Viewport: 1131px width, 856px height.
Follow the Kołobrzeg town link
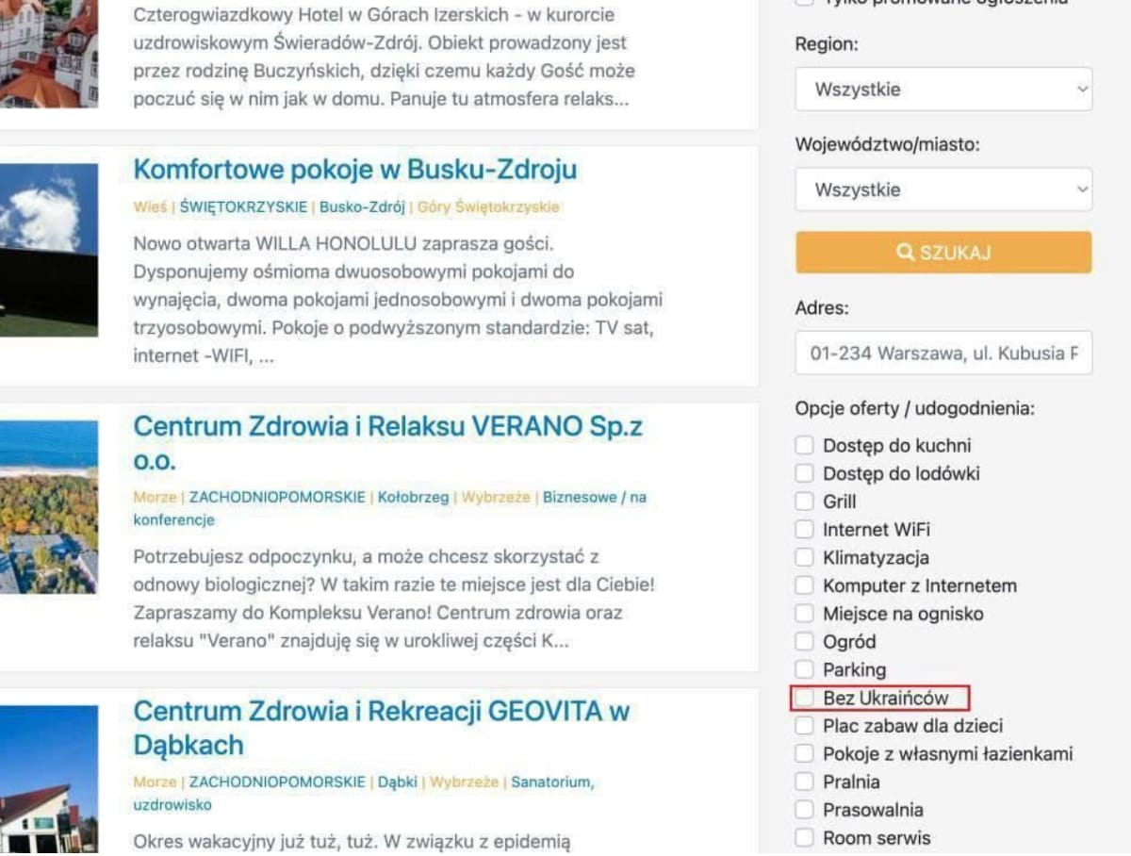point(413,497)
